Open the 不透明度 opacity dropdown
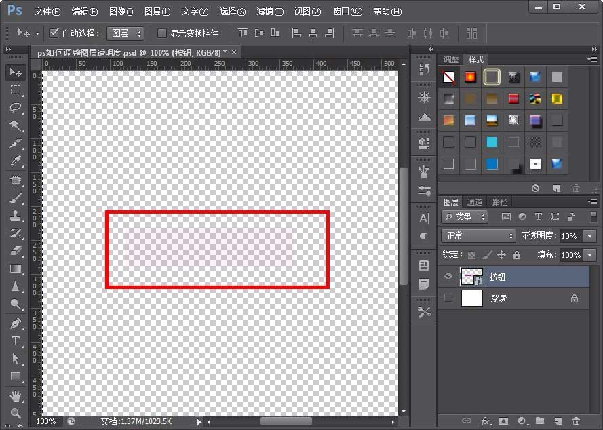Viewport: 603px width, 430px height. (x=589, y=236)
